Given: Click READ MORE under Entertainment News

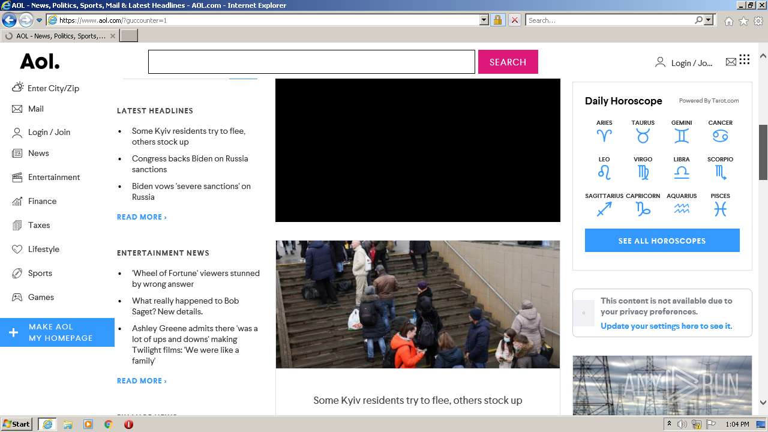Looking at the screenshot, I should [x=142, y=380].
